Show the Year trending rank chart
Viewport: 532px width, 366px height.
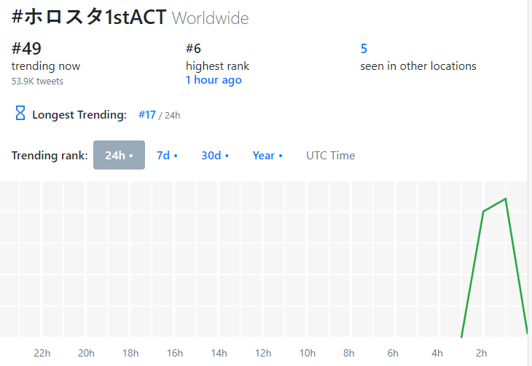click(x=267, y=156)
